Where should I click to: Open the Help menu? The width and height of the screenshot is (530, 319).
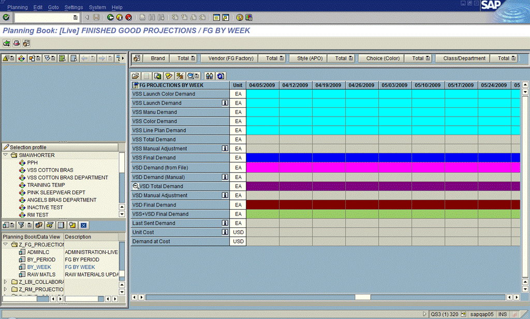pyautogui.click(x=117, y=7)
